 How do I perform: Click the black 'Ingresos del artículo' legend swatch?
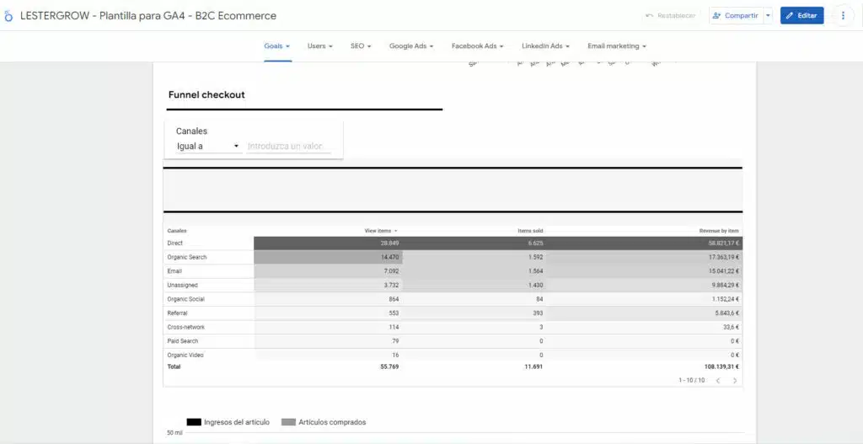(x=194, y=423)
